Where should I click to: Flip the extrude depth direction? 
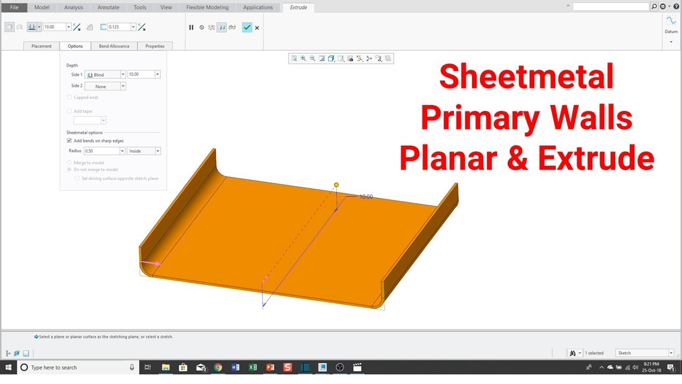[77, 27]
